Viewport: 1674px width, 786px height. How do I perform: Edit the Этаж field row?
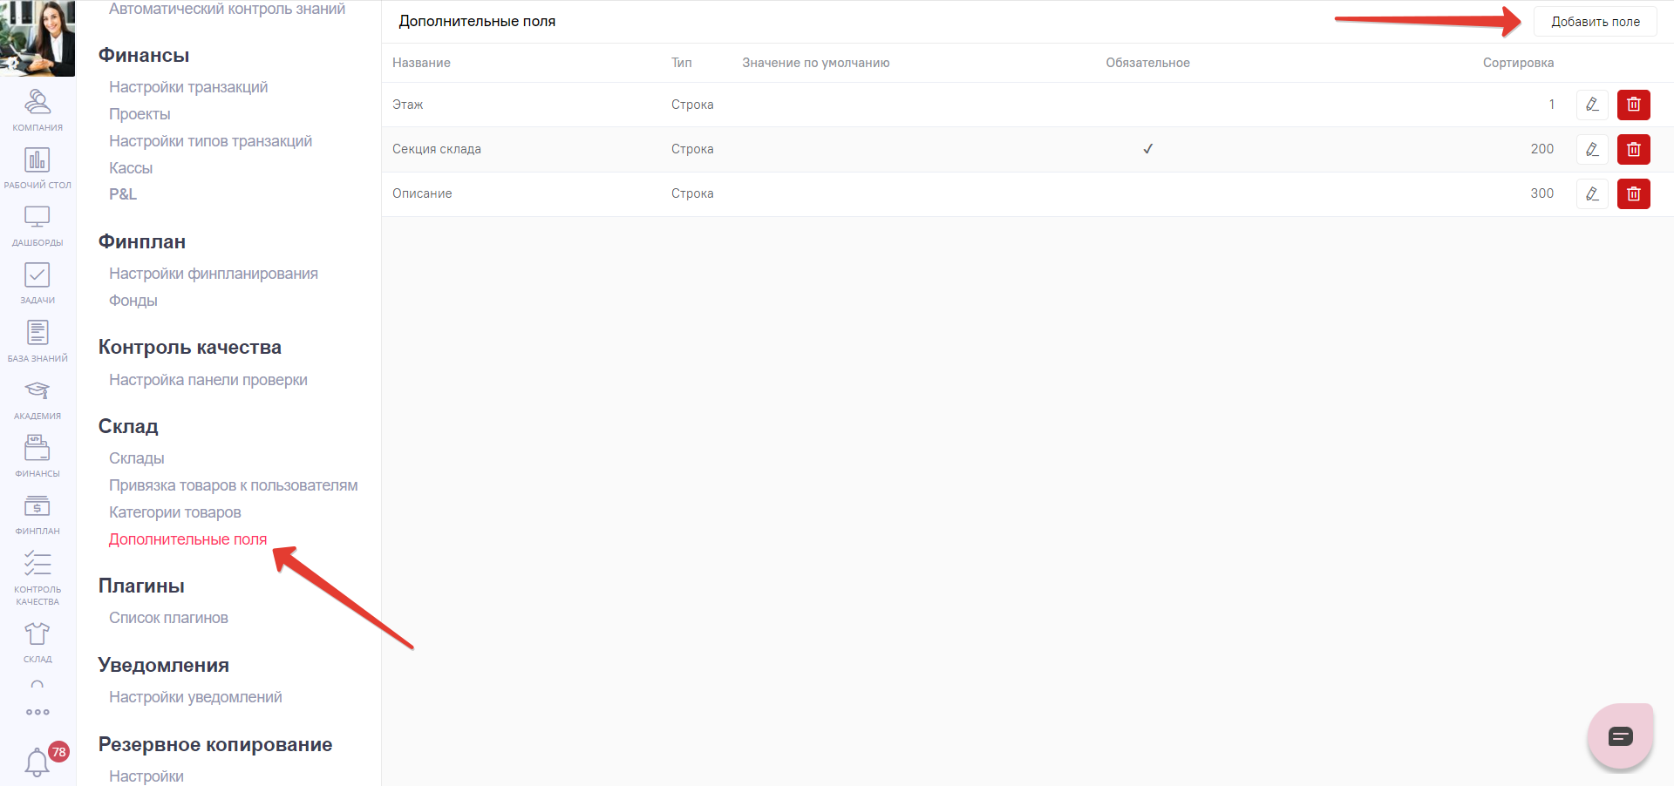pos(1592,105)
